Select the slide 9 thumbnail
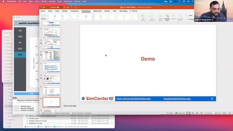The image size is (233, 131). tap(51, 91)
